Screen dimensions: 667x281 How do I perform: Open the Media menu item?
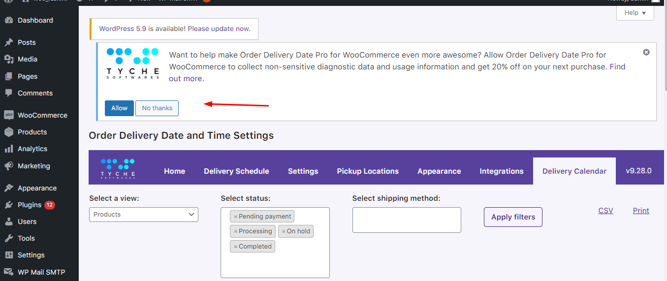pyautogui.click(x=28, y=59)
